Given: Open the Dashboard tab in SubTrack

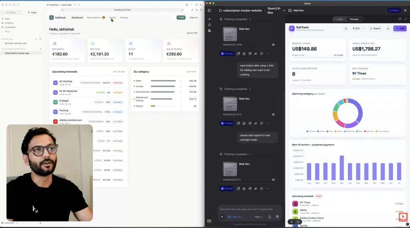Looking at the screenshot, I should pyautogui.click(x=77, y=18).
